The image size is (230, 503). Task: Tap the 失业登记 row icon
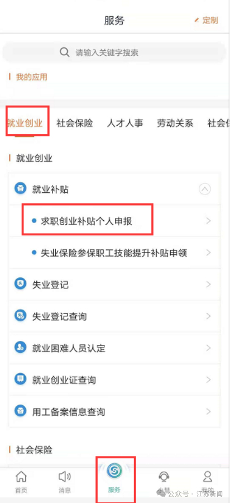coord(21,283)
